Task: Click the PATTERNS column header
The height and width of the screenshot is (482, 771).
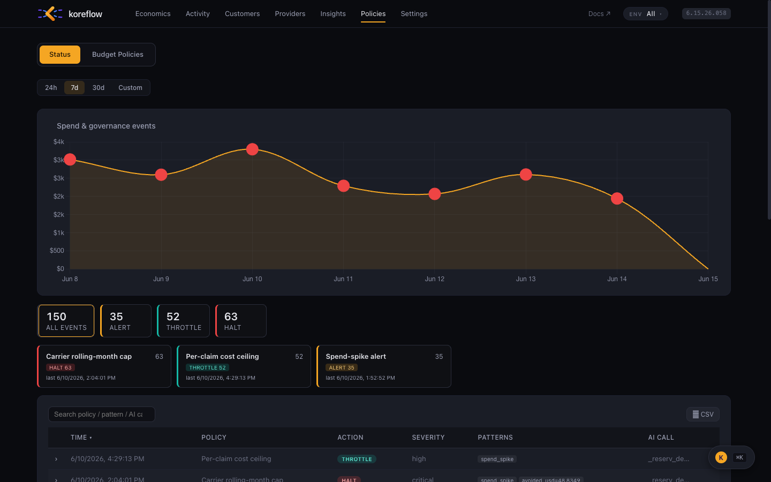Action: (x=495, y=438)
